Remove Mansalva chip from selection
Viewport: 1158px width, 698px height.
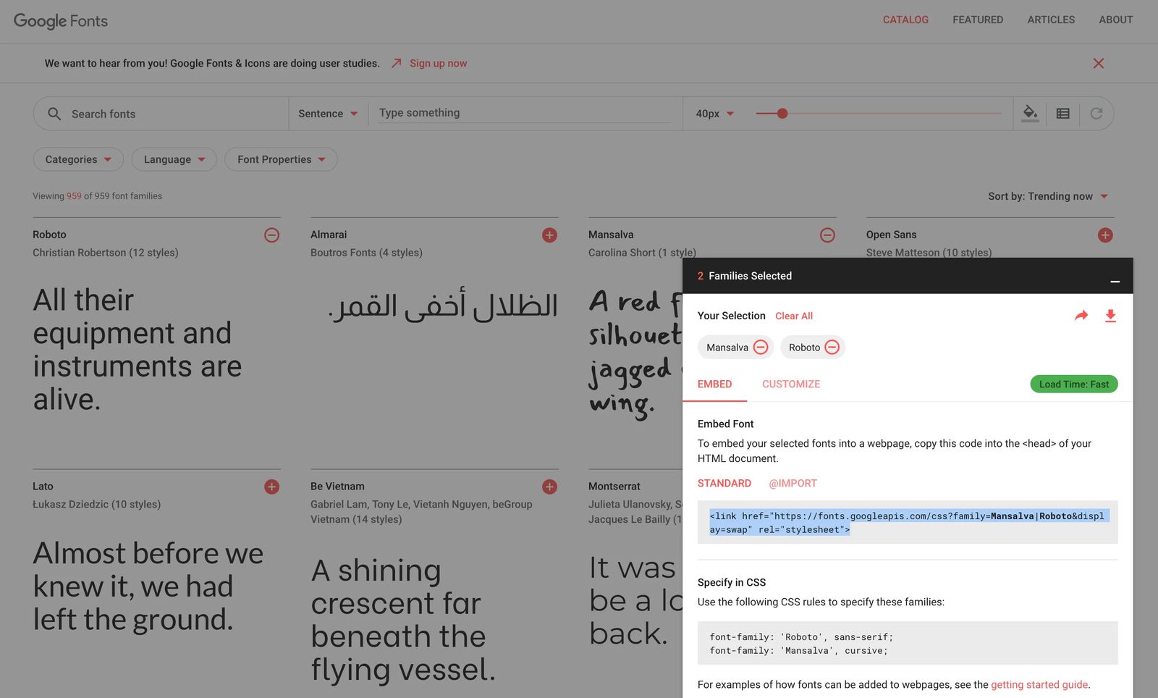coord(761,348)
